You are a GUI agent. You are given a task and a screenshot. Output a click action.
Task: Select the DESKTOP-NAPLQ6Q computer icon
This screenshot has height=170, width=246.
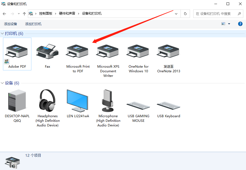click(17, 101)
